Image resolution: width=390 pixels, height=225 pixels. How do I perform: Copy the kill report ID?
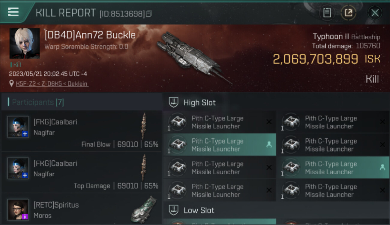pyautogui.click(x=149, y=14)
